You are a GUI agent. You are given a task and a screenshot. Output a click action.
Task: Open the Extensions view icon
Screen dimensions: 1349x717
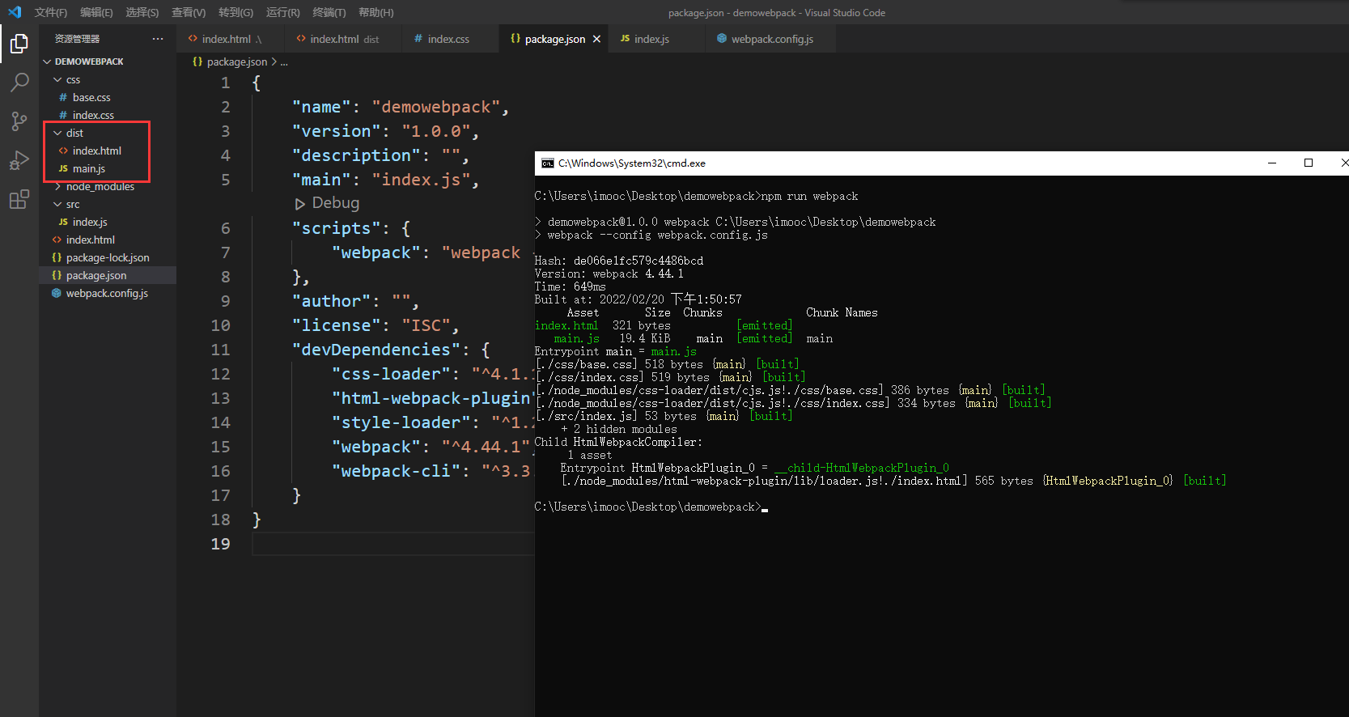pos(19,199)
